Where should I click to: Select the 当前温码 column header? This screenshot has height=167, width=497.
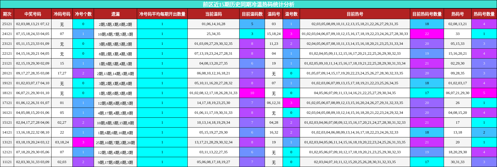point(213,14)
